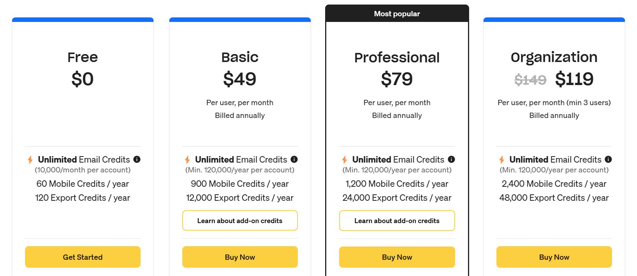Viewport: 637px width, 276px height.
Task: Click the info icon in Free plan
Action: click(x=137, y=160)
